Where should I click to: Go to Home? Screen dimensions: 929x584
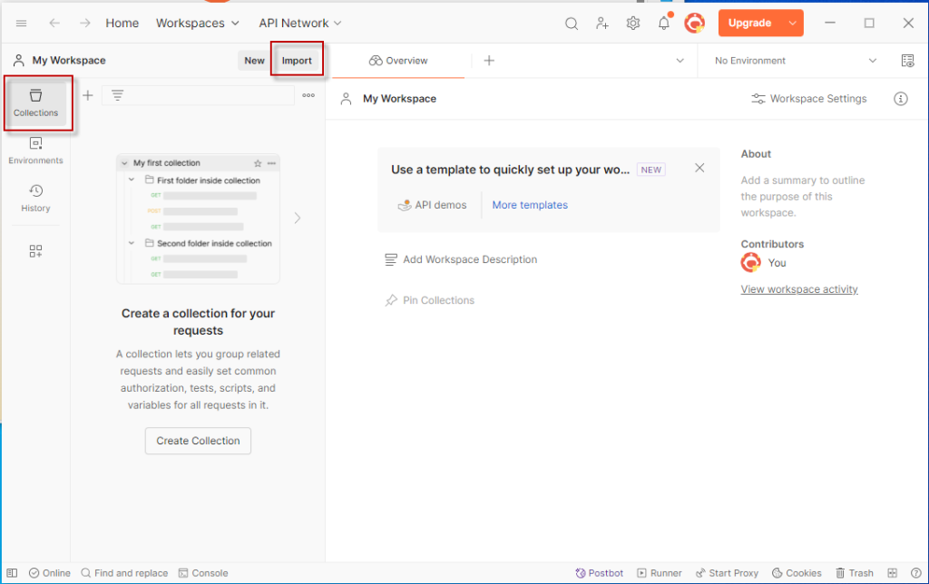pos(122,23)
